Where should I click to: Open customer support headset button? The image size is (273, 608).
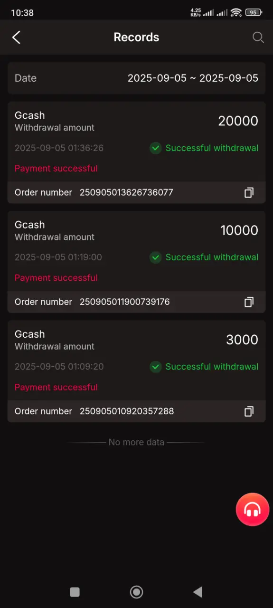point(252,509)
